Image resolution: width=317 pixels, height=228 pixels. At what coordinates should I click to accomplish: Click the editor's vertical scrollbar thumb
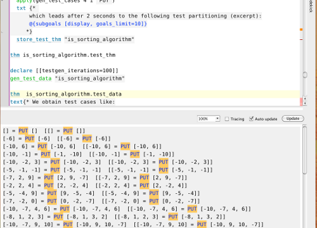pos(305,75)
